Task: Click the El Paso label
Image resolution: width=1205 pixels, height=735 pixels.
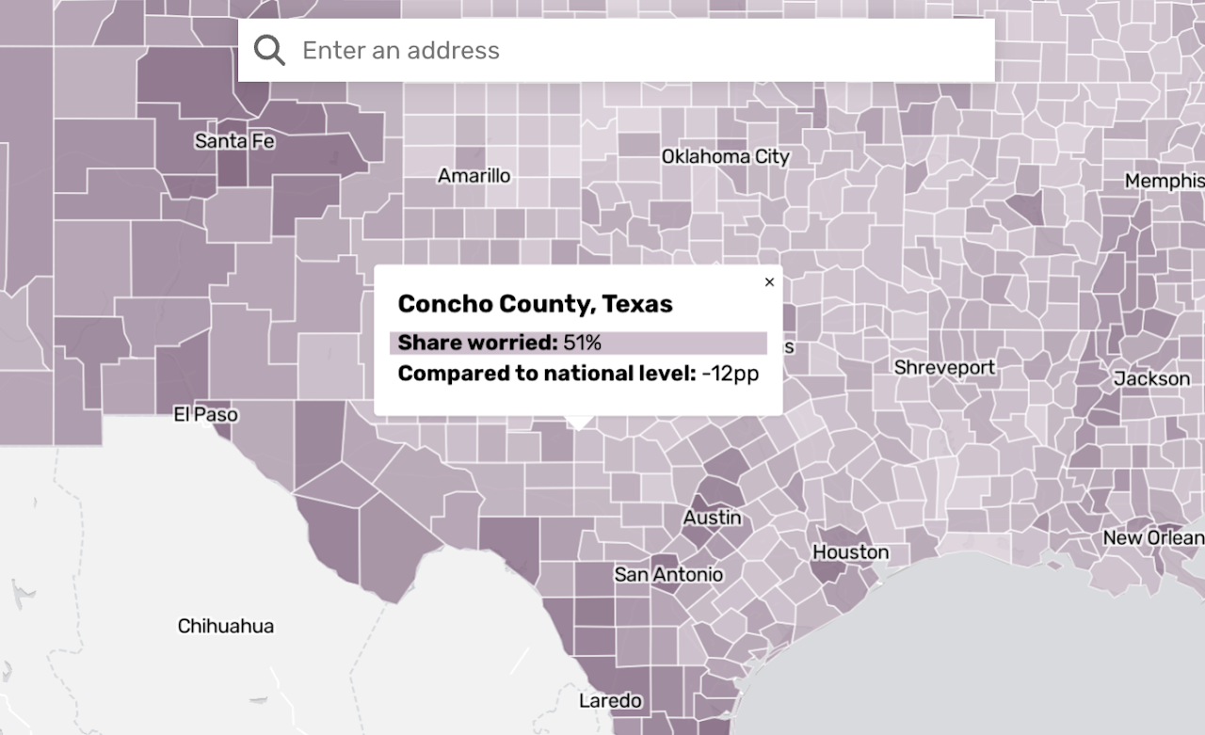Action: 205,414
